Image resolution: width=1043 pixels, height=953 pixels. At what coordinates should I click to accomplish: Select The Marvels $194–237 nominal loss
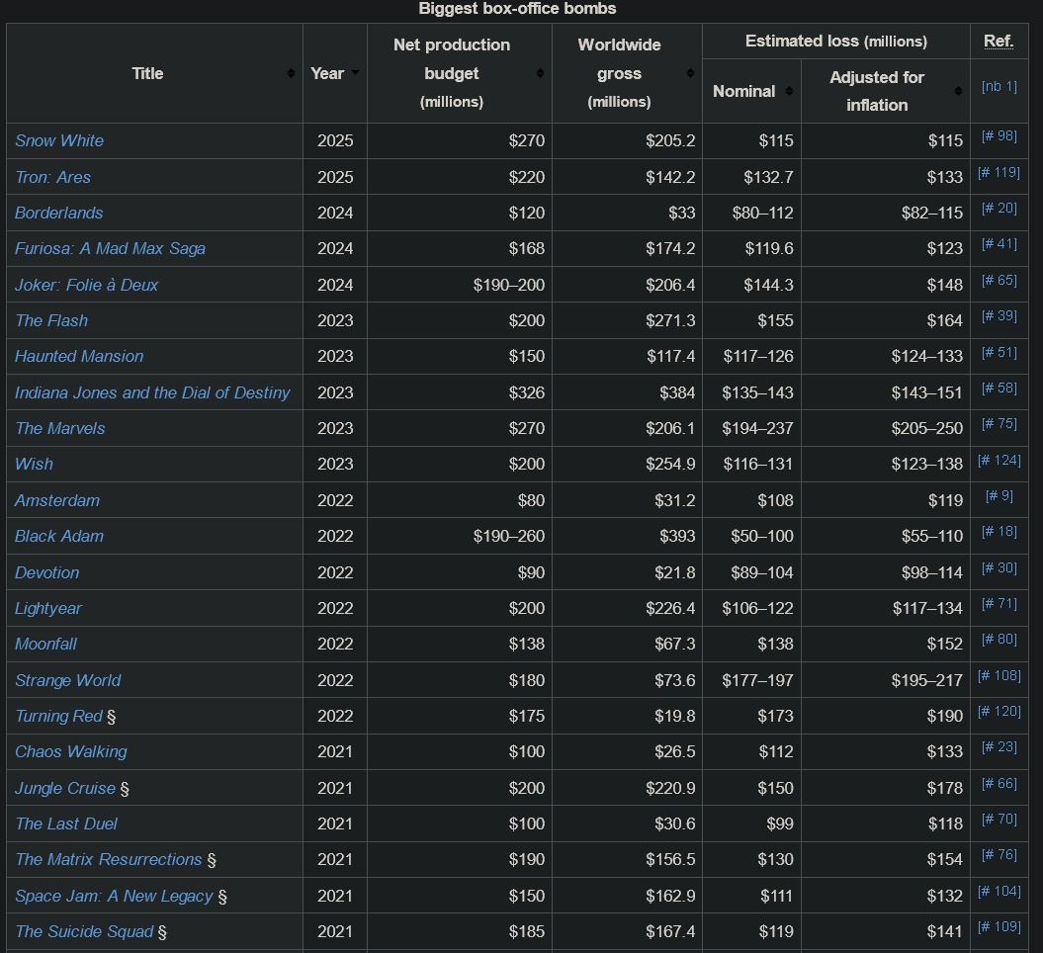(751, 428)
